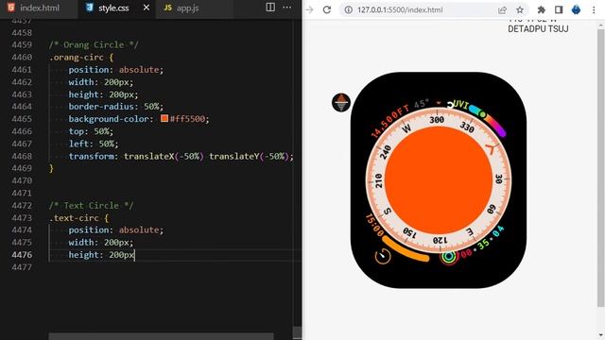Click the transform translateX line

181,156
